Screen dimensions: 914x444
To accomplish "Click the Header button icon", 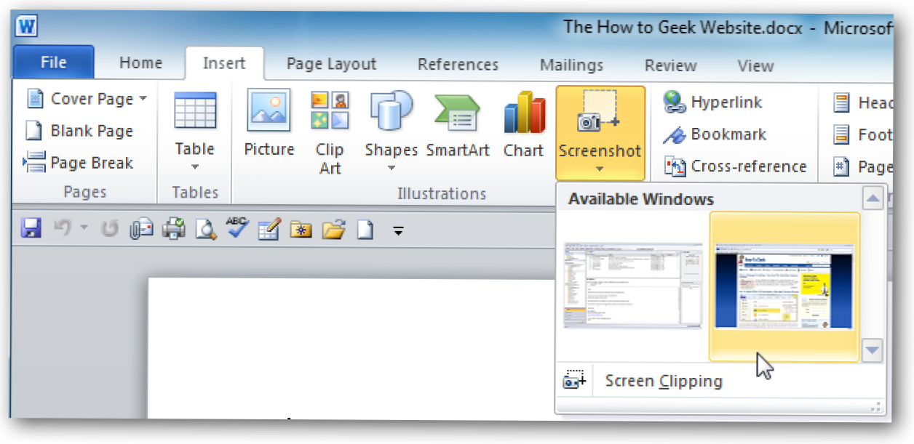I will coord(841,102).
